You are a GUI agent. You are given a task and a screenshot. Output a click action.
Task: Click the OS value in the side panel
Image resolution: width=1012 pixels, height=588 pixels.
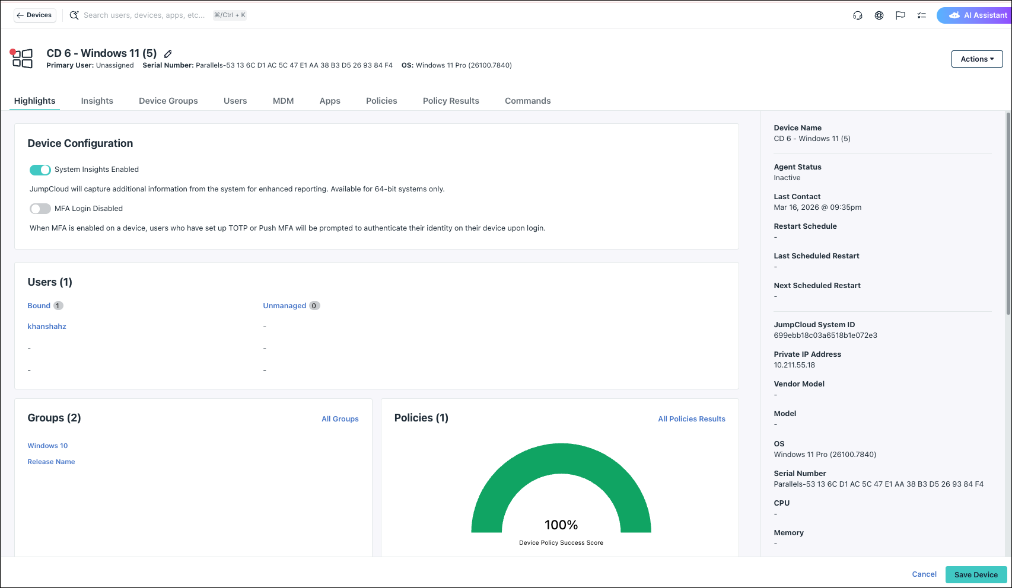coord(825,455)
